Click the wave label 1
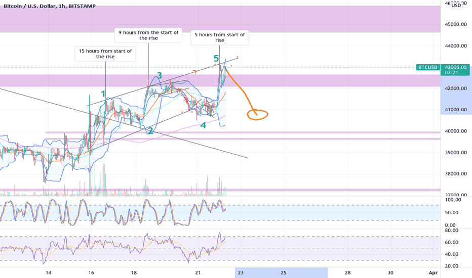The width and height of the screenshot is (472, 278). [x=103, y=94]
